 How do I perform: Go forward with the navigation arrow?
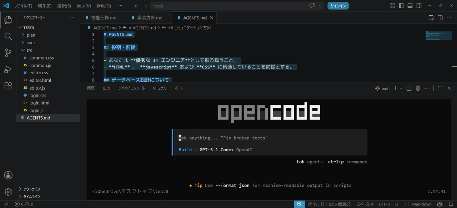point(145,6)
